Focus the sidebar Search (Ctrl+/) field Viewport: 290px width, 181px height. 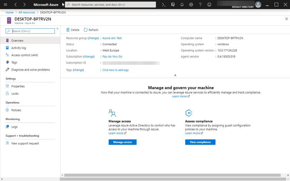[30, 31]
